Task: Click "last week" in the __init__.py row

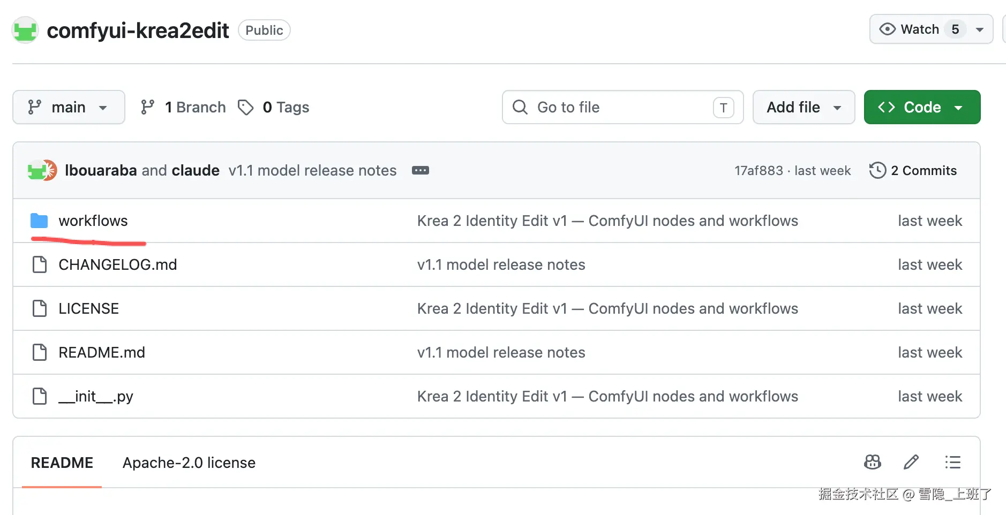Action: (x=930, y=396)
